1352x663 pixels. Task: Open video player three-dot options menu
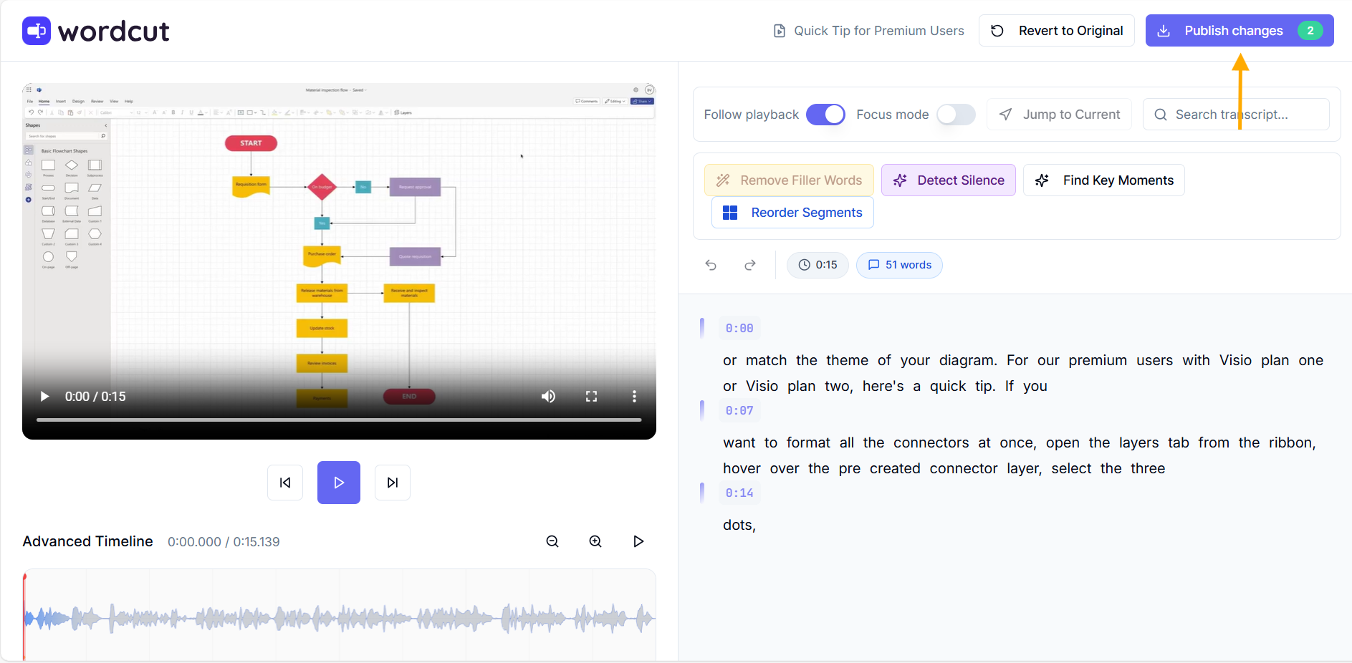click(x=634, y=397)
